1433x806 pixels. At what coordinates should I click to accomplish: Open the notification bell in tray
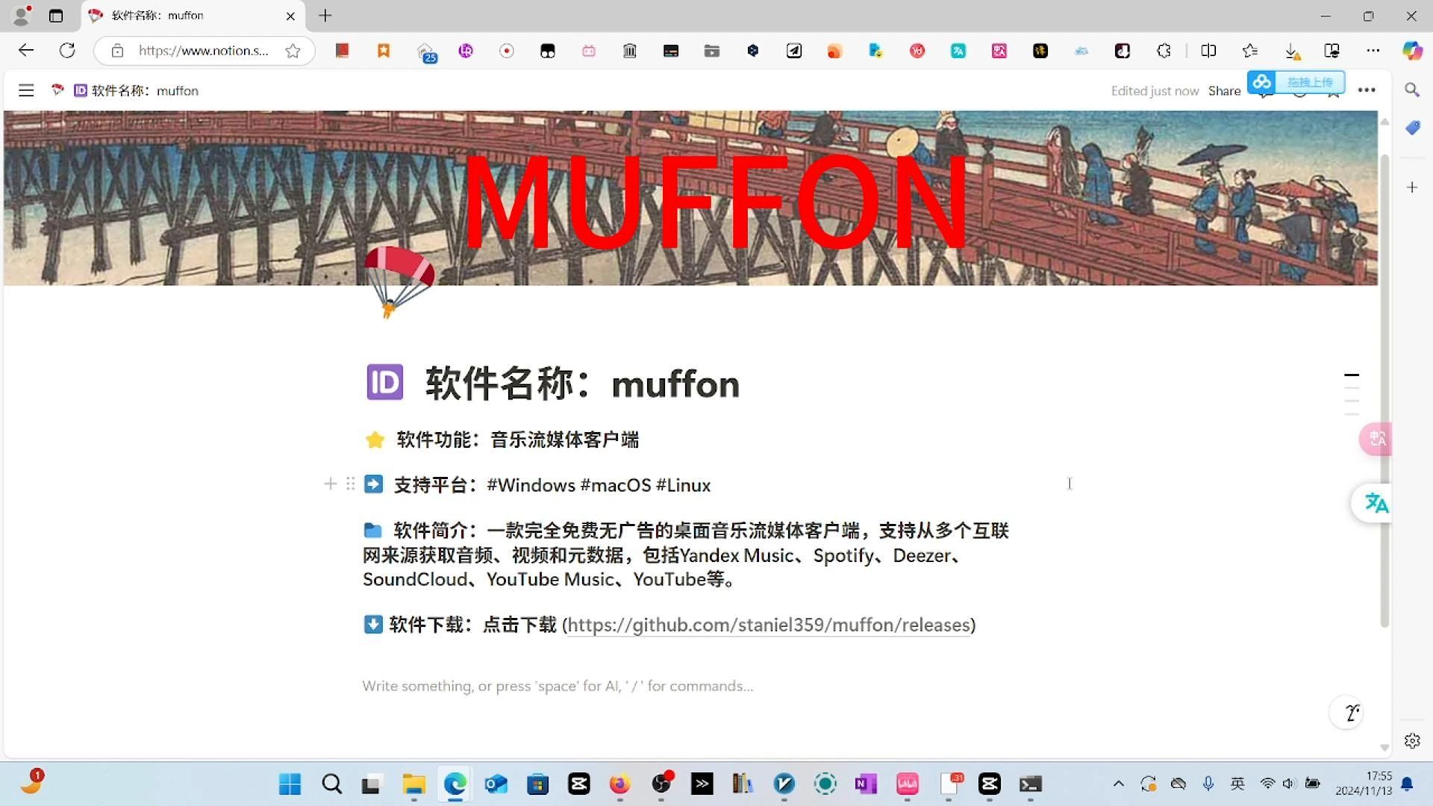[1407, 784]
